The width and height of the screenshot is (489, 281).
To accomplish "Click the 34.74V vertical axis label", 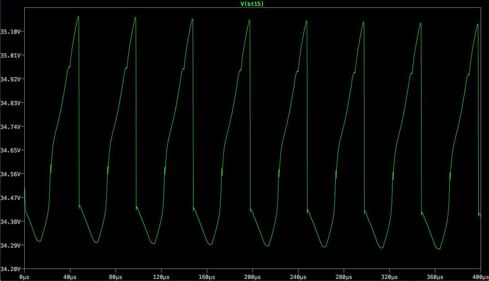I will coord(10,127).
